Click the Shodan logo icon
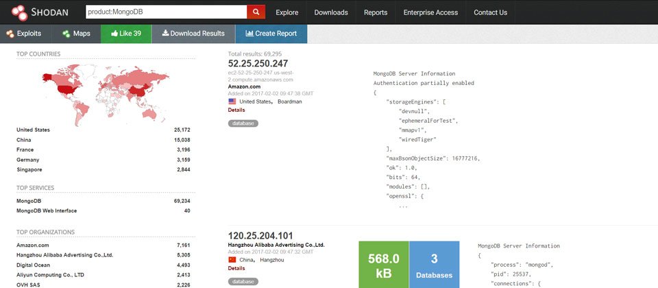658x288 pixels. [x=20, y=12]
